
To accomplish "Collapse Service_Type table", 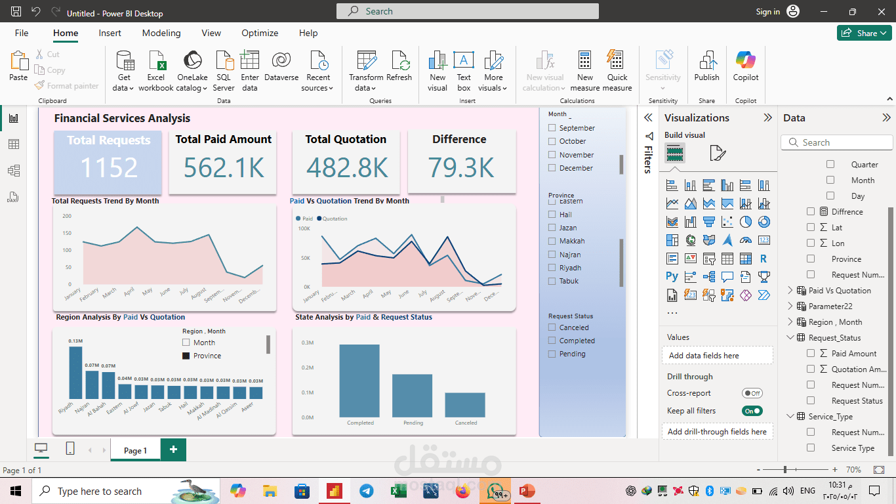I will coord(790,417).
